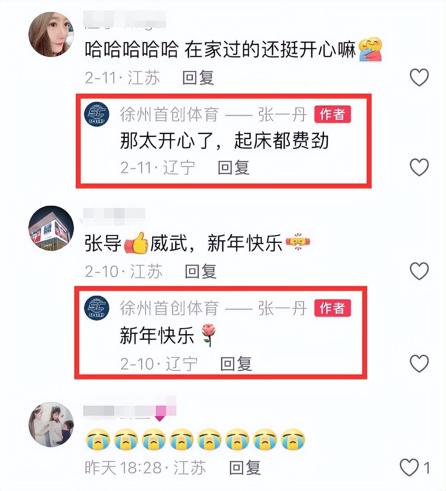Reply to the 昨天 18:28 crying comment
This screenshot has width=446, height=491.
pos(245,468)
